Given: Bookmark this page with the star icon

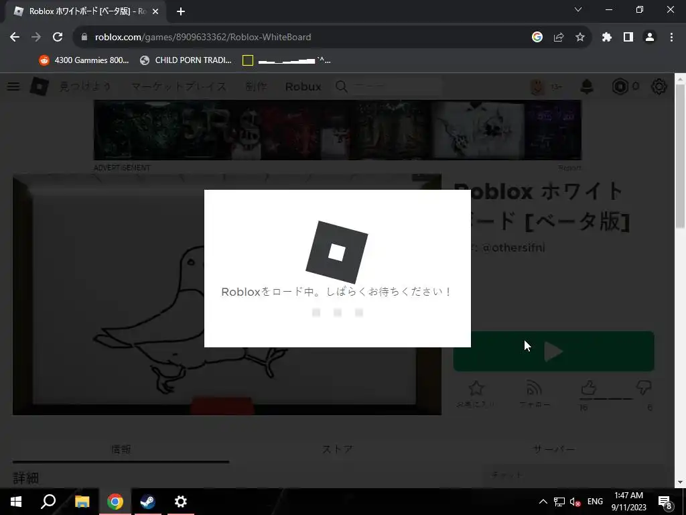Looking at the screenshot, I should (x=580, y=38).
